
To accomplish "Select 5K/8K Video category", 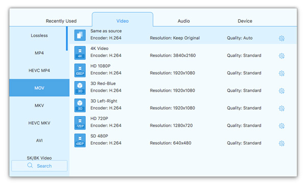I will (x=39, y=158).
